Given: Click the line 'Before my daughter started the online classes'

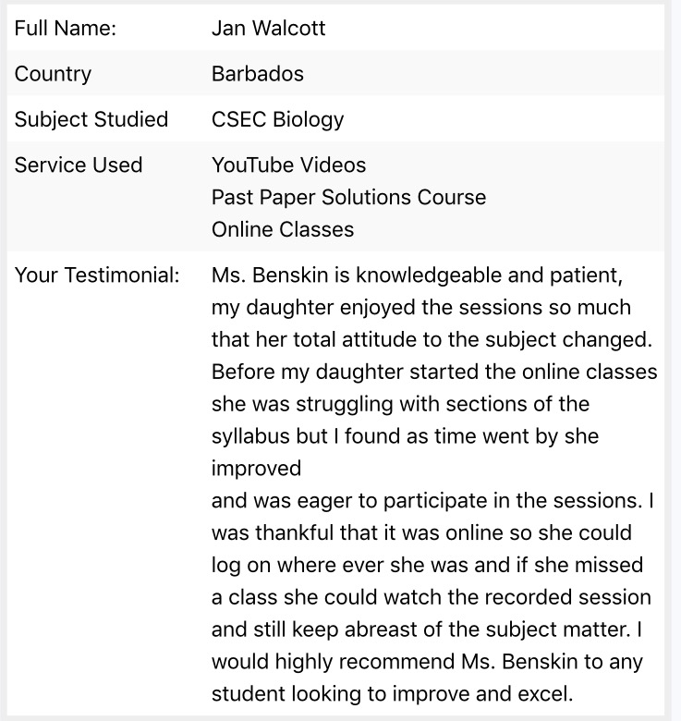Looking at the screenshot, I should tap(434, 373).
